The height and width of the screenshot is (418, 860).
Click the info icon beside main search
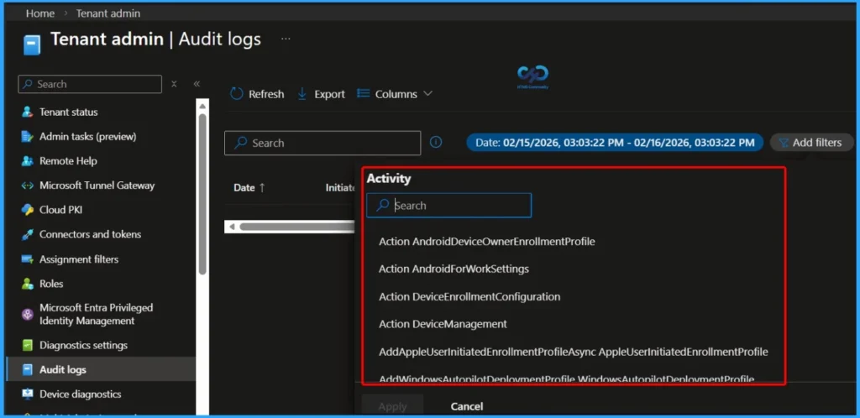(x=436, y=143)
